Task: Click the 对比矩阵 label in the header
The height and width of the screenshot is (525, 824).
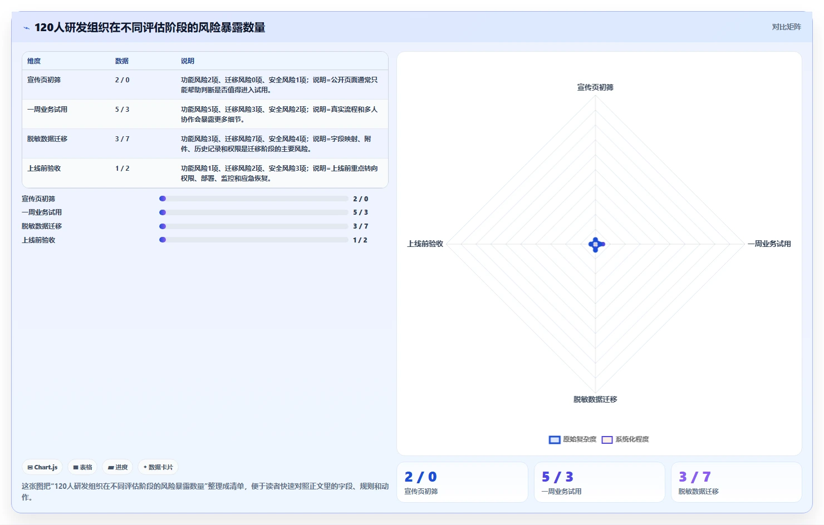Action: point(786,27)
